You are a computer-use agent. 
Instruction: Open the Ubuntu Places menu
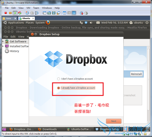[30, 23]
